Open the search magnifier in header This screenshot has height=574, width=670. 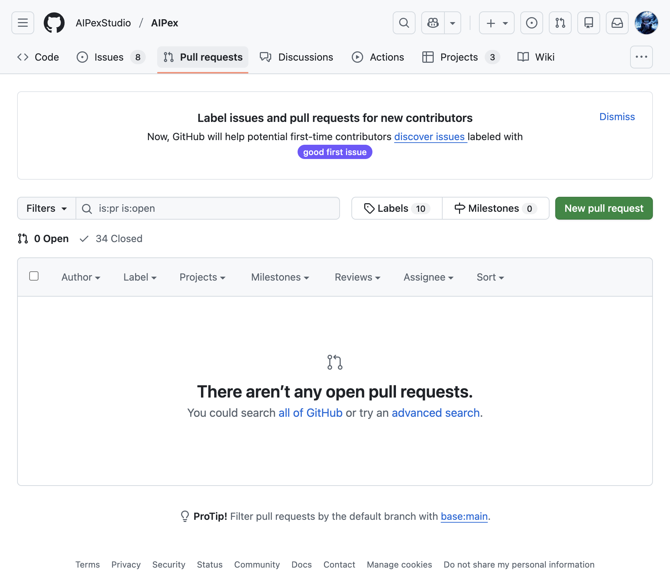pos(404,23)
